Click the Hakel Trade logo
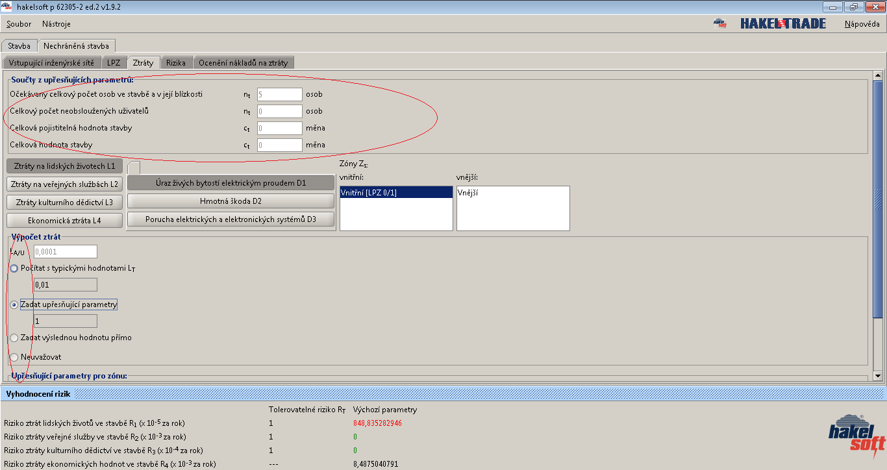 [782, 23]
